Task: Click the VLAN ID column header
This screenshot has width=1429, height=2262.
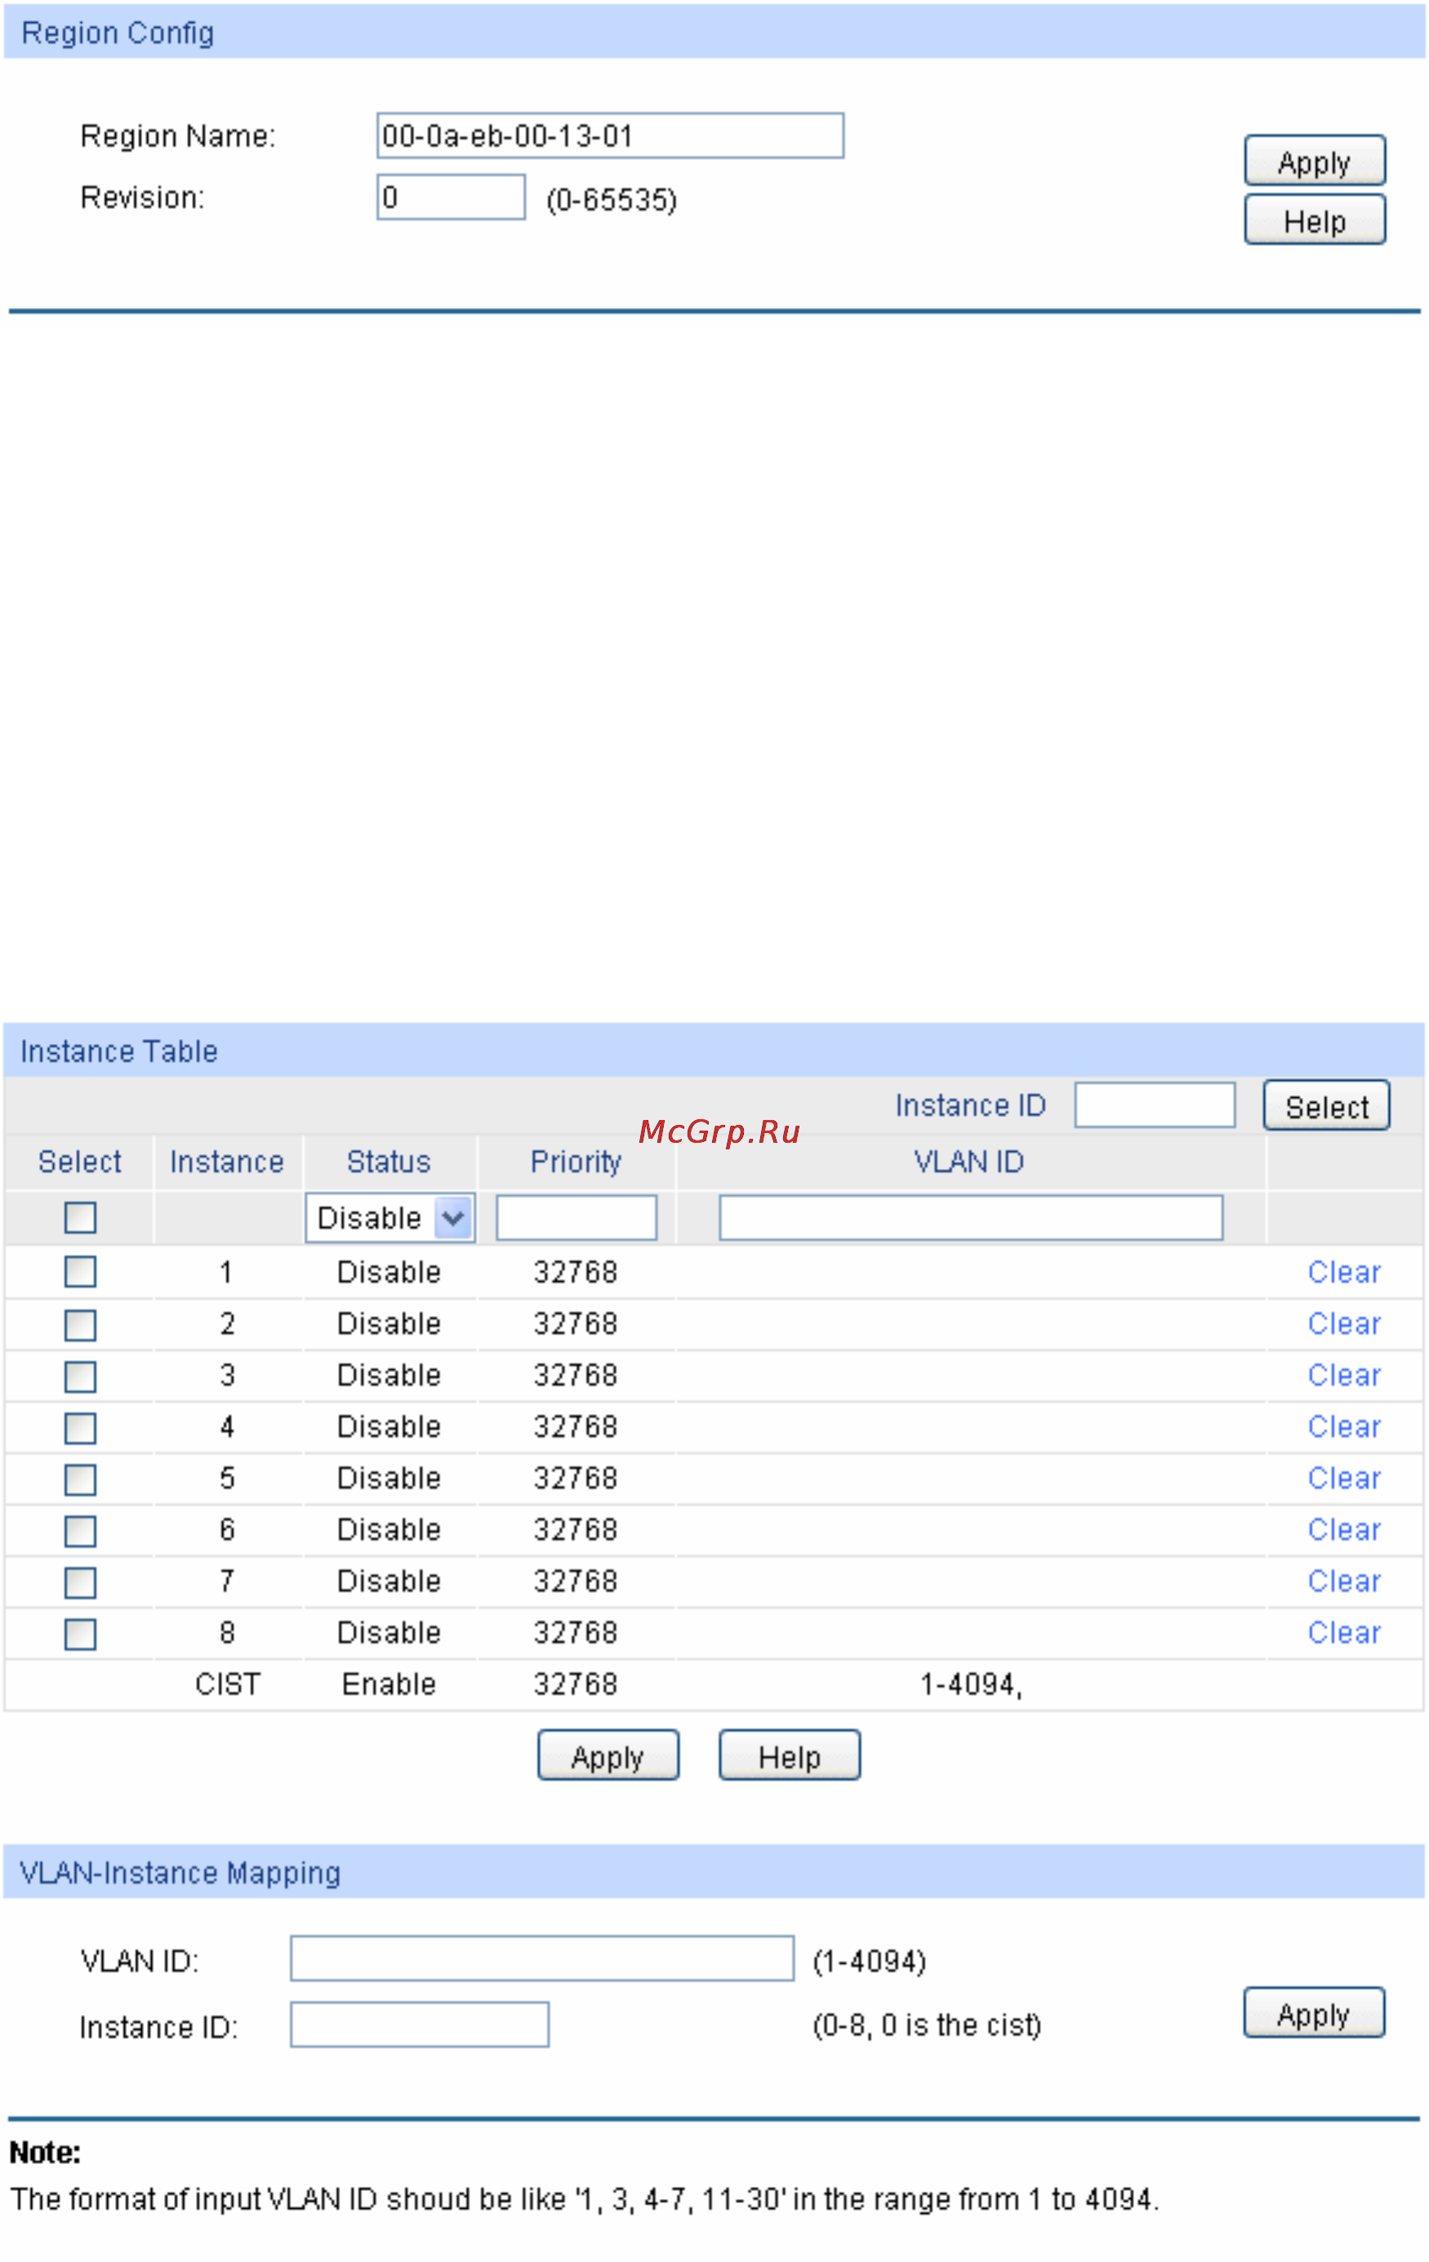Action: point(969,1163)
